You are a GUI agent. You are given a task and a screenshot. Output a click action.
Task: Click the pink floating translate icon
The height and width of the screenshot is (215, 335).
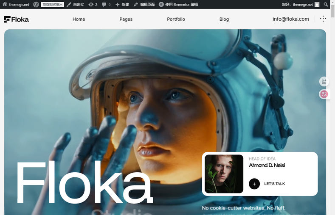tap(324, 94)
